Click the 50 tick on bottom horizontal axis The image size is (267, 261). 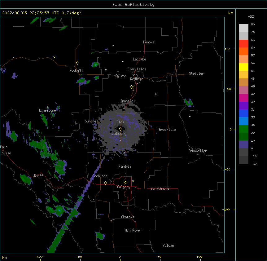tap(159, 257)
